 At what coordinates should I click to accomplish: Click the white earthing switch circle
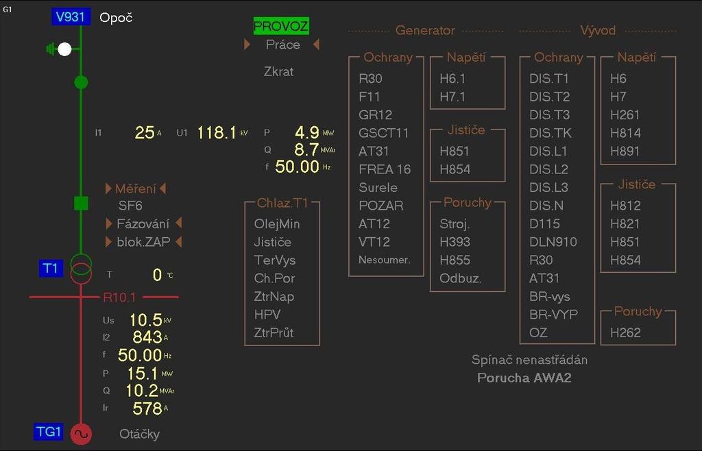tap(64, 49)
